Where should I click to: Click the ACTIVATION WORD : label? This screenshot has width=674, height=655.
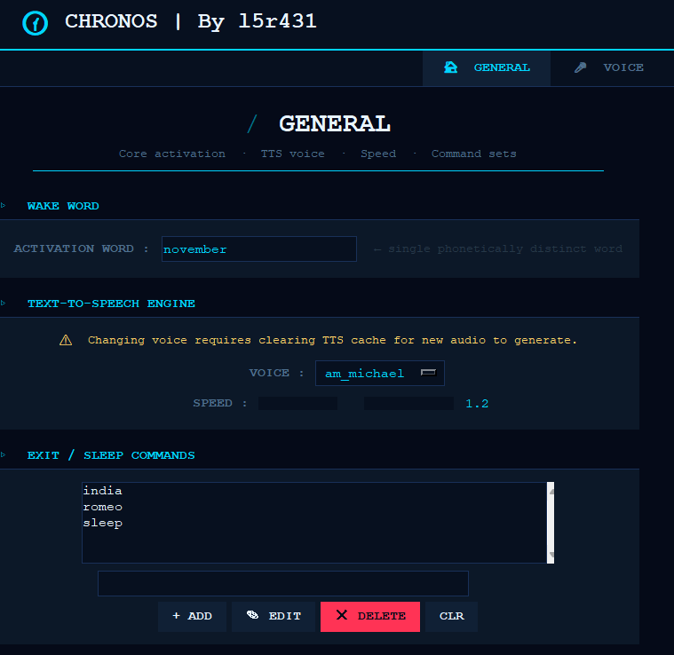pos(81,249)
